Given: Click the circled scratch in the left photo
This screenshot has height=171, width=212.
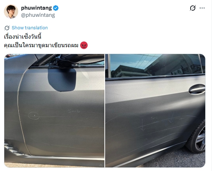Looking at the screenshot, I should coord(33,116).
